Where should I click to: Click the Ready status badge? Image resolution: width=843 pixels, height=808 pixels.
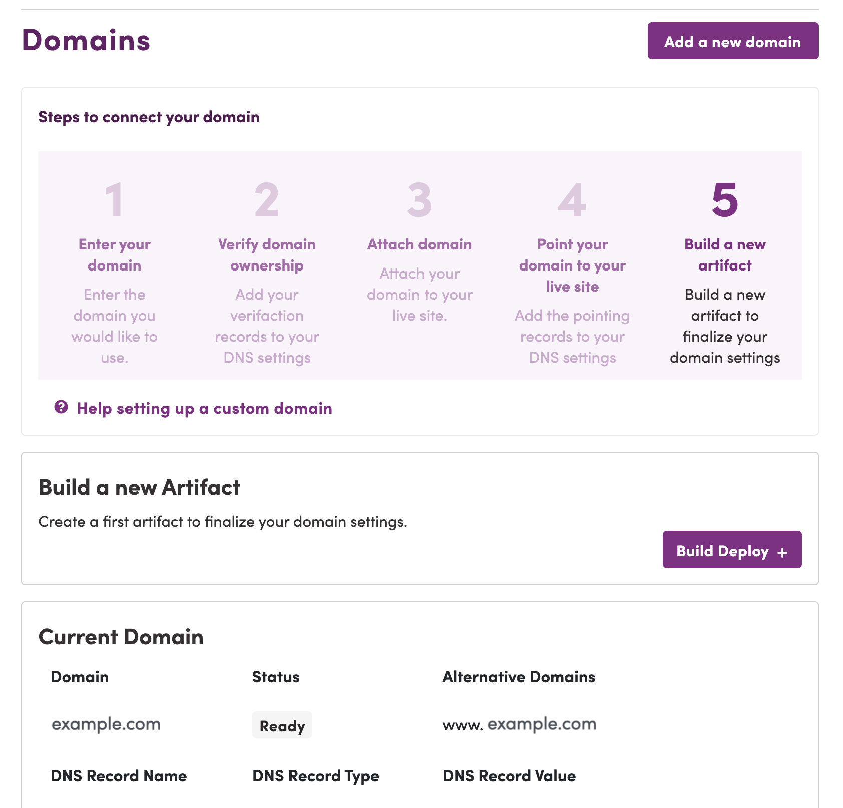click(282, 725)
